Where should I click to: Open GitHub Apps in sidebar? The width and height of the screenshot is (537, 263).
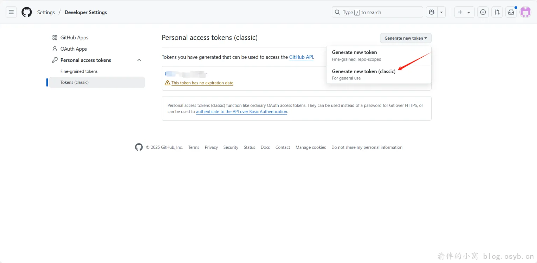point(74,38)
